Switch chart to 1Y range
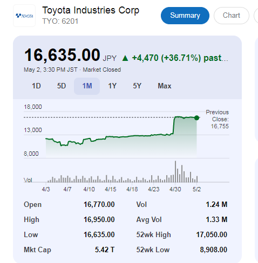Screen dimensions: 258x263 click(112, 86)
